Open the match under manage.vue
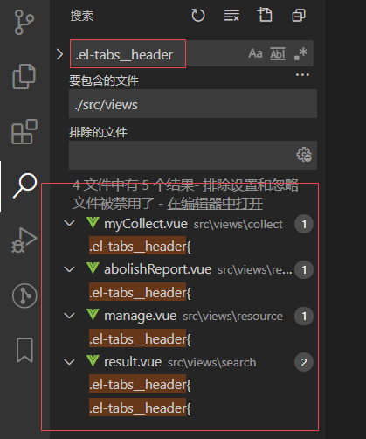Viewport: 366px width, 439px height. pos(140,339)
